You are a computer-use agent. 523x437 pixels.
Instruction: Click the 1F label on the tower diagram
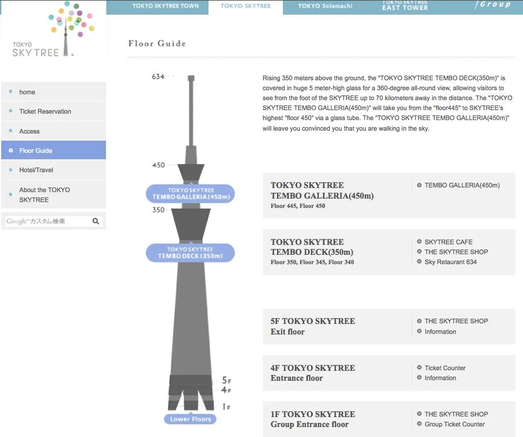click(227, 407)
